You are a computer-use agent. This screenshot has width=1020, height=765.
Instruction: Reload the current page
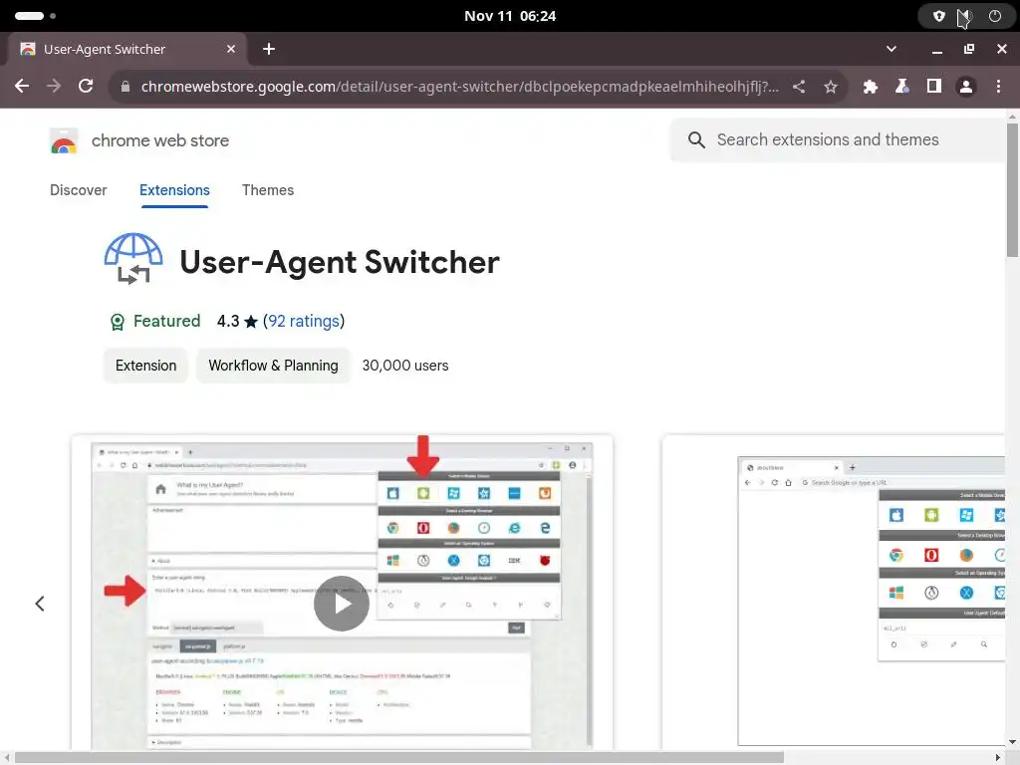86,86
